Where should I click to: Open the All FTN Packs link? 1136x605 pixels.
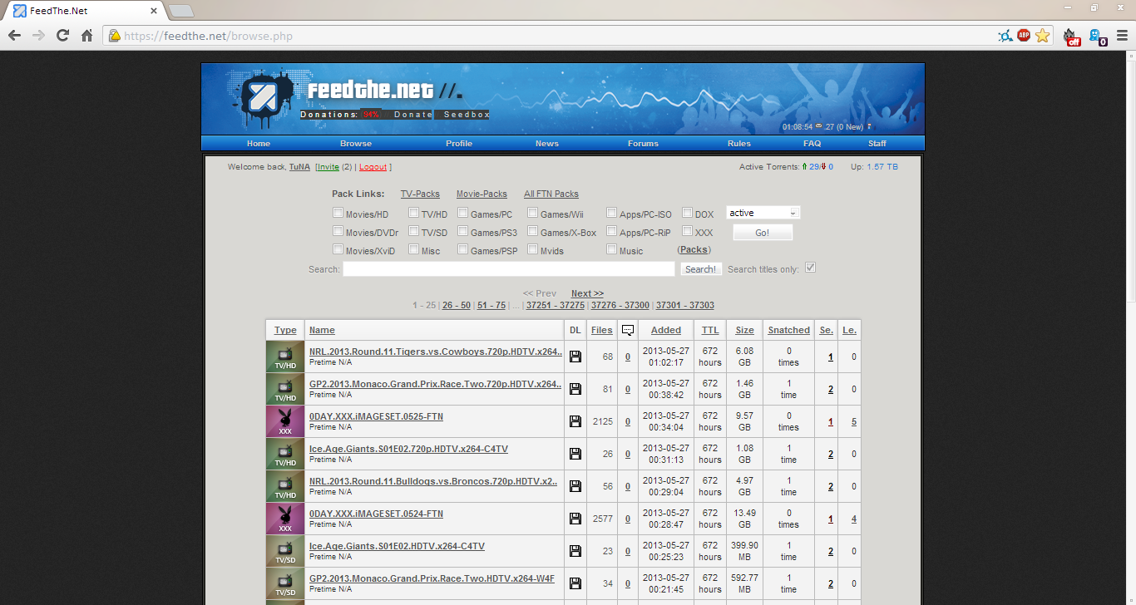click(x=551, y=194)
